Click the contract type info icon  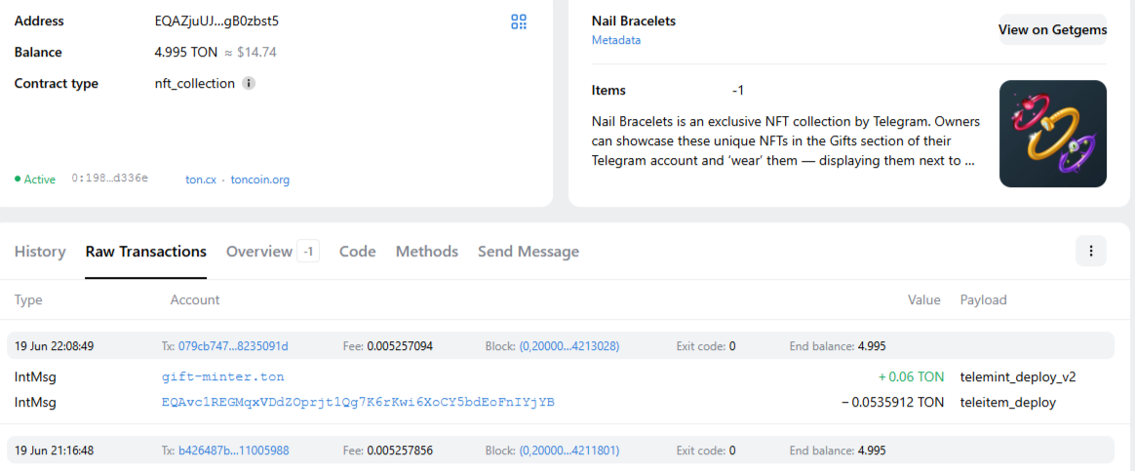coord(249,83)
